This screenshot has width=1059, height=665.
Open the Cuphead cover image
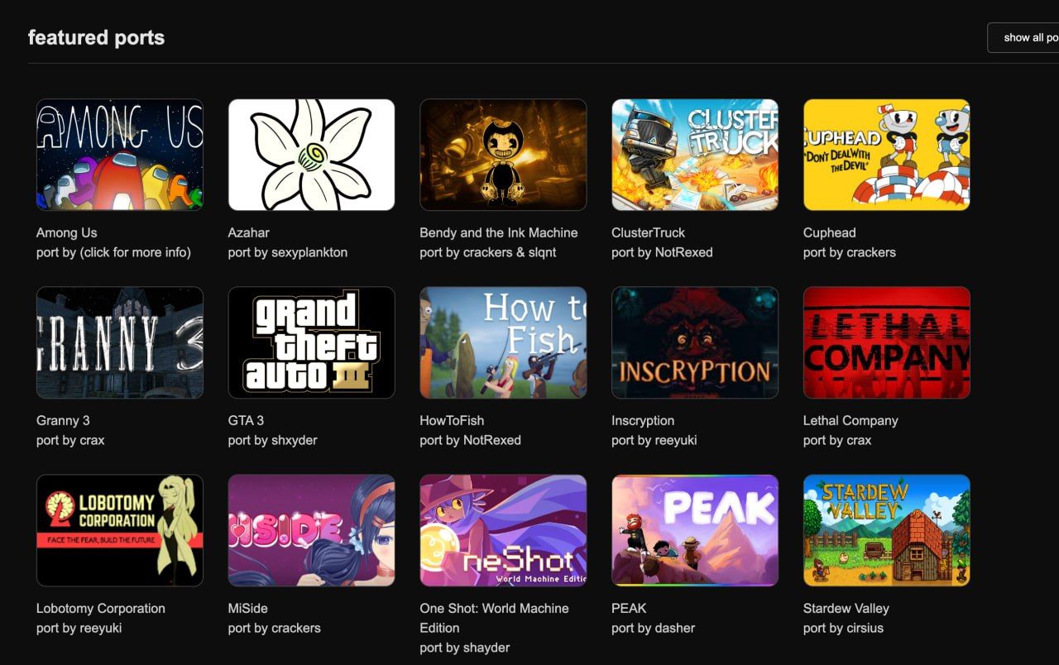(887, 155)
